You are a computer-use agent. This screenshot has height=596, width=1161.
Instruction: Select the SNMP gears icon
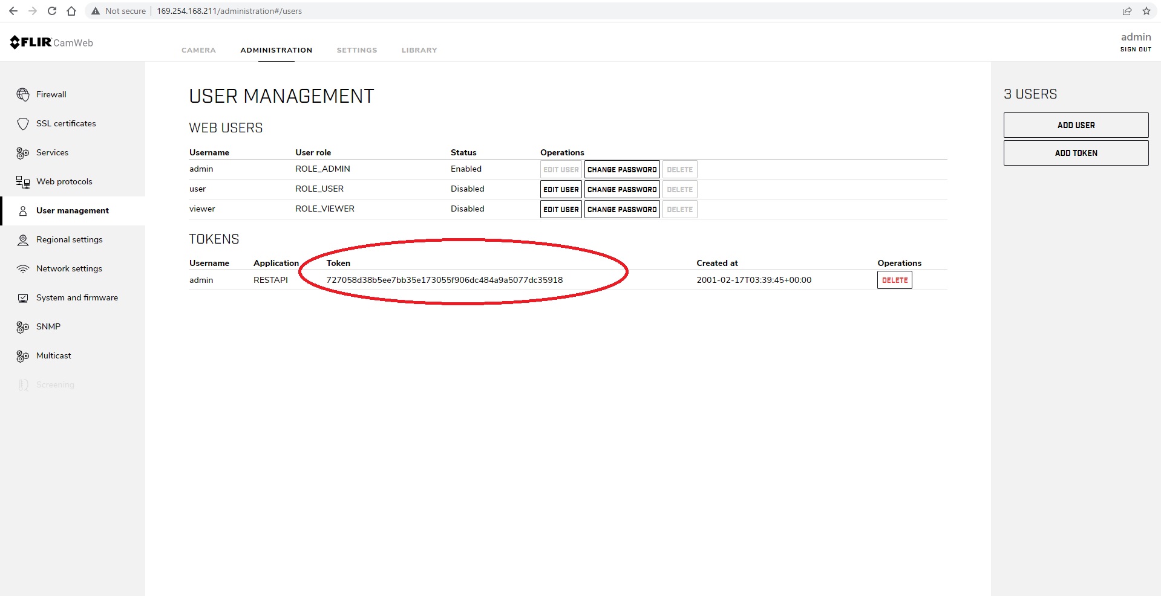coord(22,326)
